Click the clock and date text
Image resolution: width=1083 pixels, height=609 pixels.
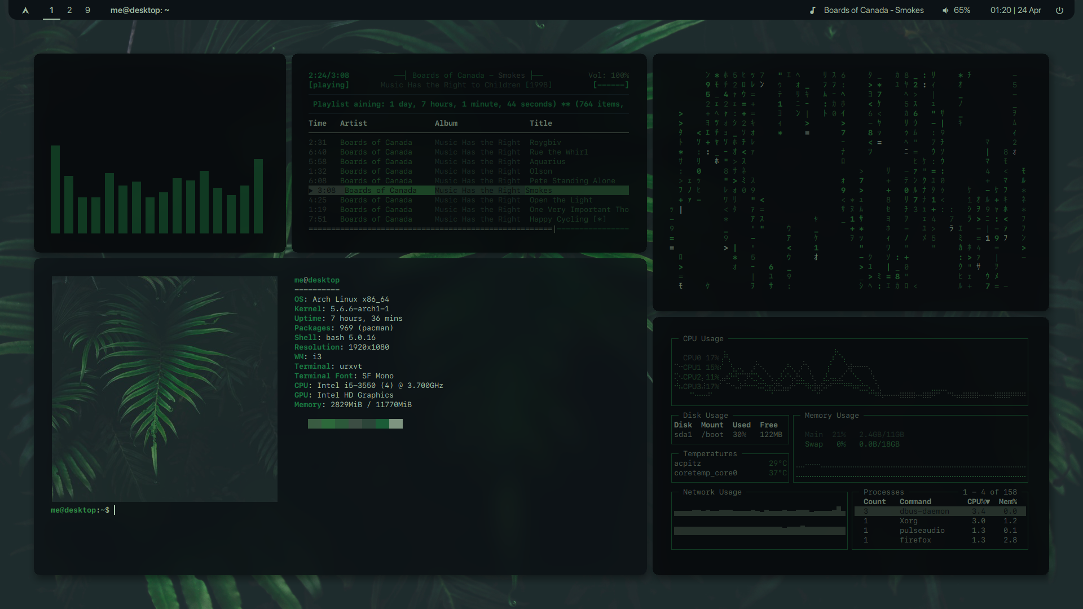[x=1015, y=10]
